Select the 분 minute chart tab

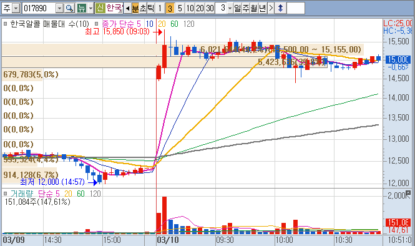point(135,8)
